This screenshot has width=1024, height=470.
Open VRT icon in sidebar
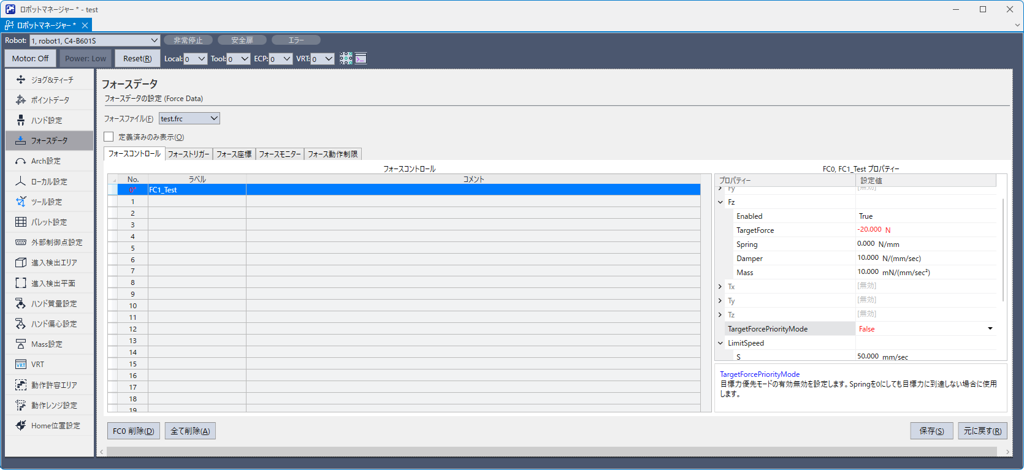pos(21,365)
